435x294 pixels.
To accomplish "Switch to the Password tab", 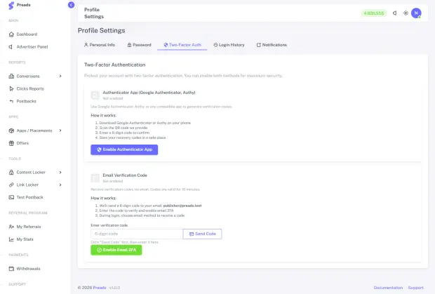I will click(139, 45).
